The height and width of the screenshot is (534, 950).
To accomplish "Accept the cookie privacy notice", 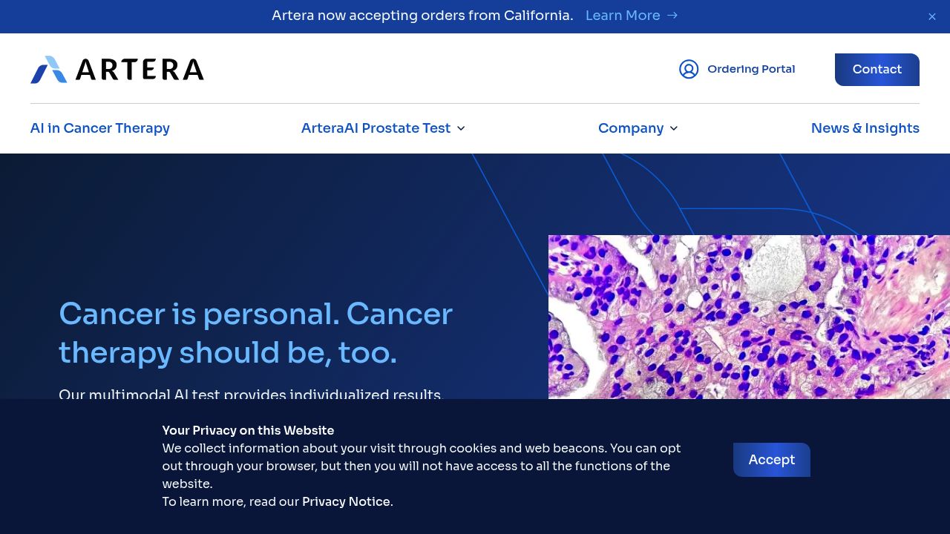I will [772, 460].
